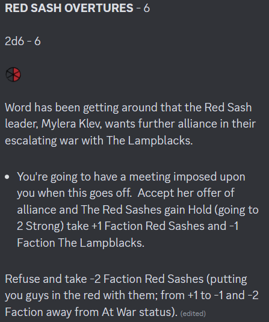
Task: Click the words "escalating war with"
Action: click(54, 141)
